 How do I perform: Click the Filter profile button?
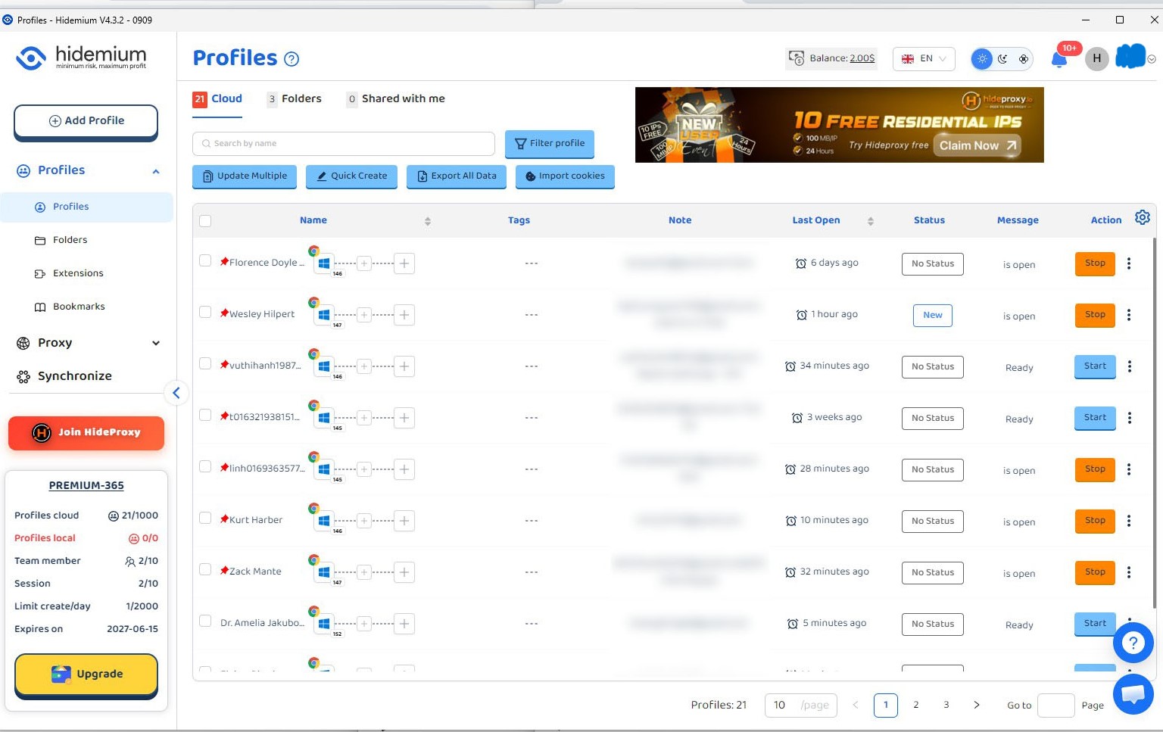[x=550, y=143]
